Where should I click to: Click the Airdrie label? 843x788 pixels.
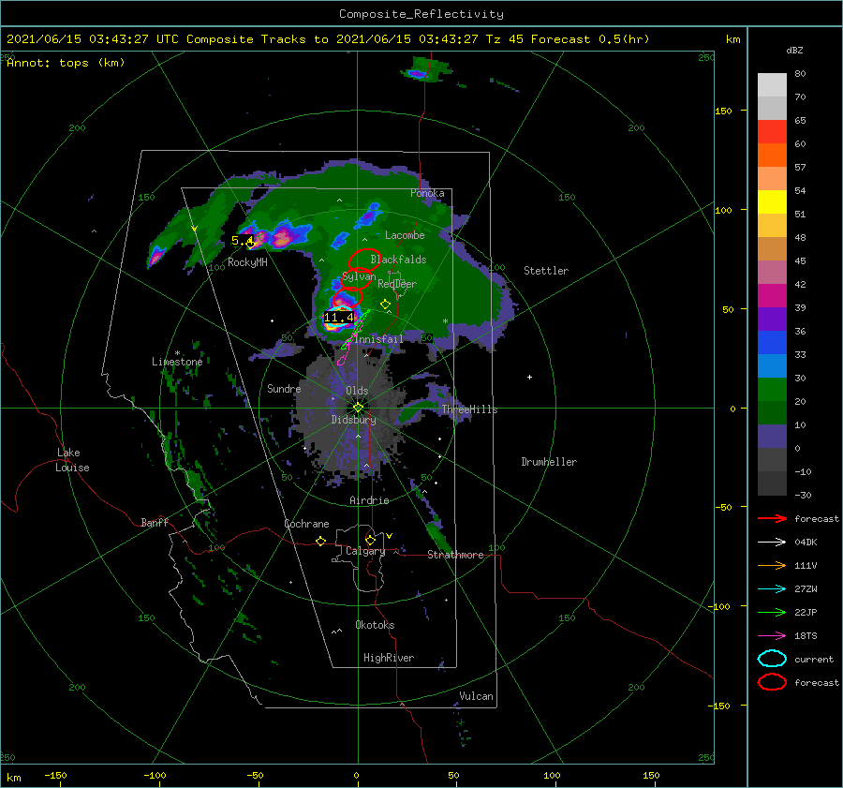pyautogui.click(x=369, y=500)
